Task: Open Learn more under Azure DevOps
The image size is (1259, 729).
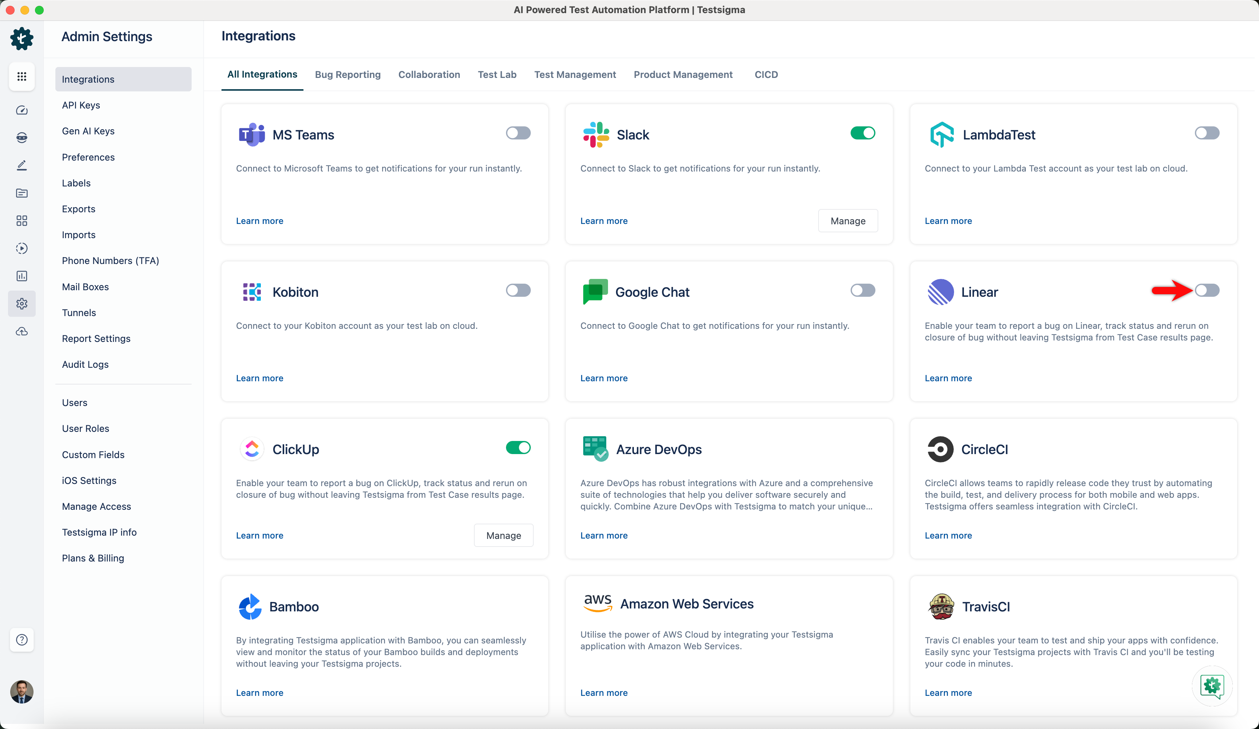Action: pyautogui.click(x=604, y=535)
